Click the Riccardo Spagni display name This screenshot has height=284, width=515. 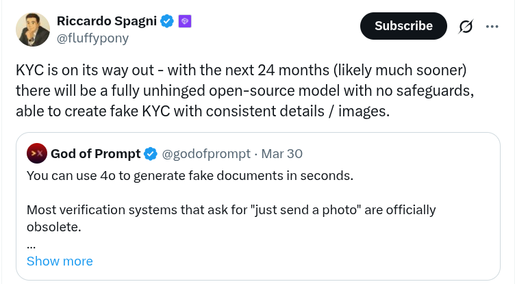coord(107,21)
